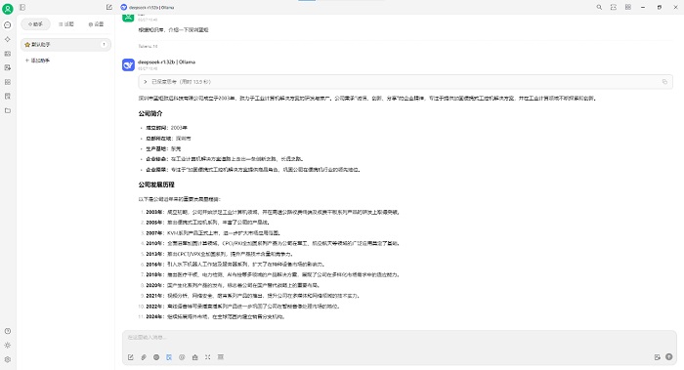Open the chat assistants page in the sidebar
Viewport: 684px width, 370px height.
click(8, 24)
